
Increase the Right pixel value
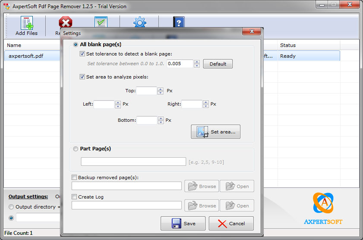205,102
